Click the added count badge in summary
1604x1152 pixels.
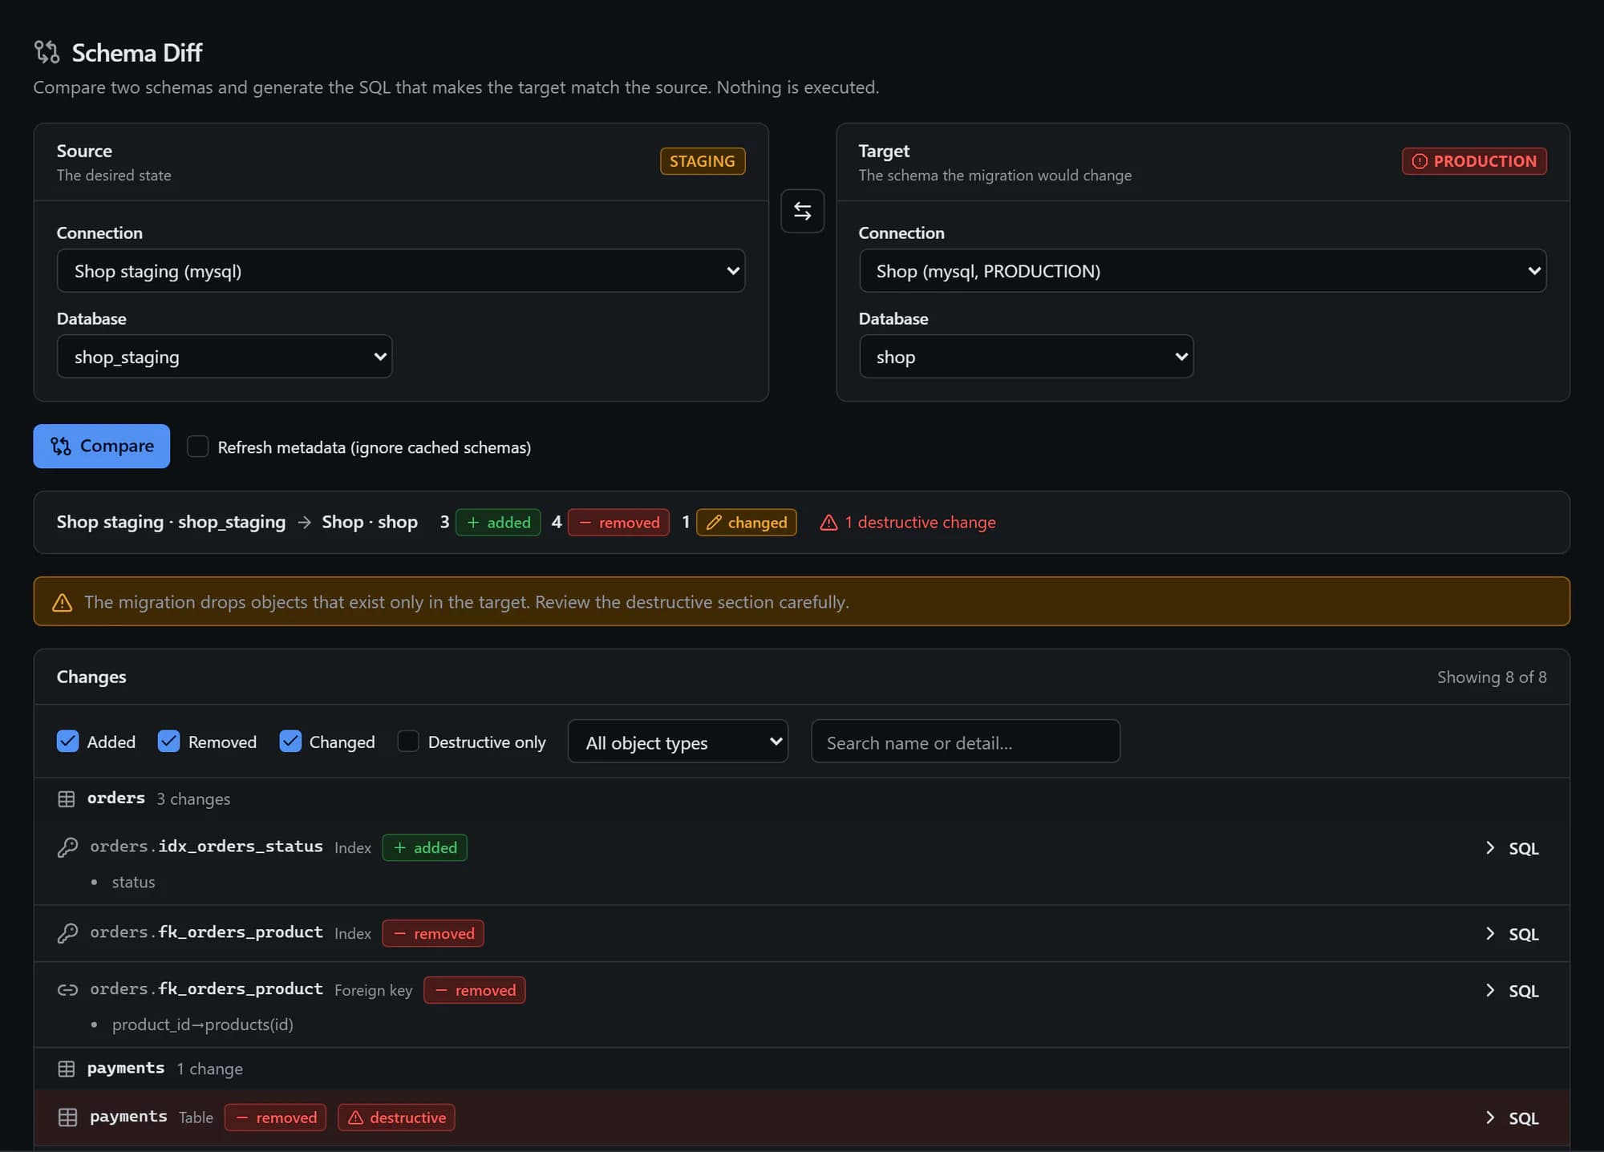coord(498,523)
